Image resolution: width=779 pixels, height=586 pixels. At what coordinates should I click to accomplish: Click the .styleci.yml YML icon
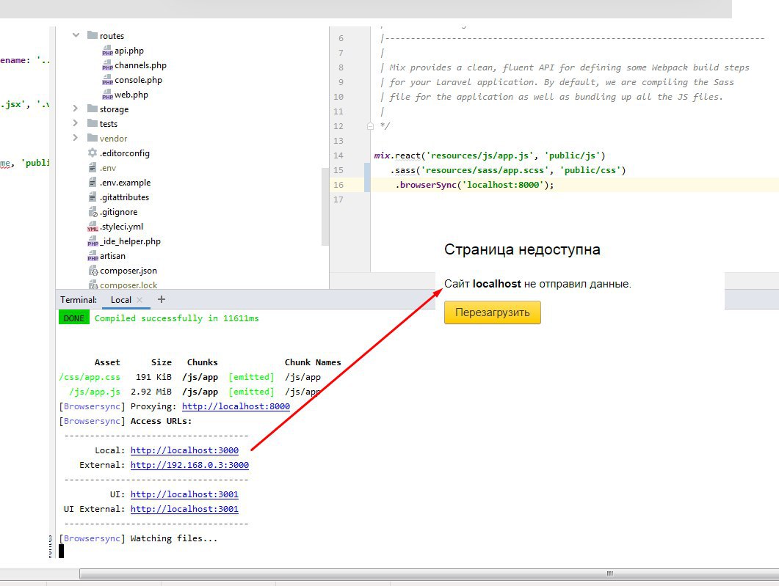(x=93, y=227)
